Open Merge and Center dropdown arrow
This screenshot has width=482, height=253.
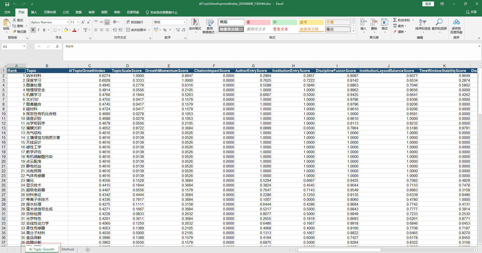pyautogui.click(x=149, y=30)
